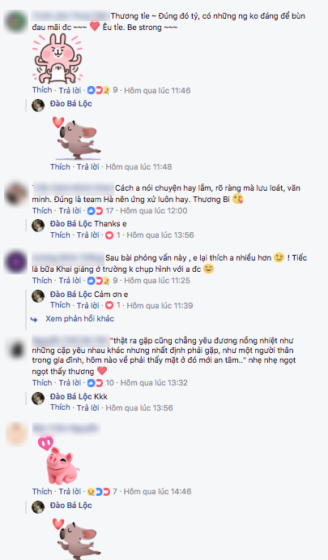Open reaction icons on the 11:46 comment
Viewport: 328px width, 560px height.
pyautogui.click(x=99, y=90)
